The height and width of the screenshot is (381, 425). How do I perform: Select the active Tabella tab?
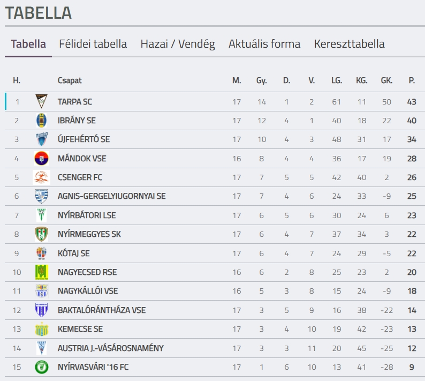pos(28,44)
